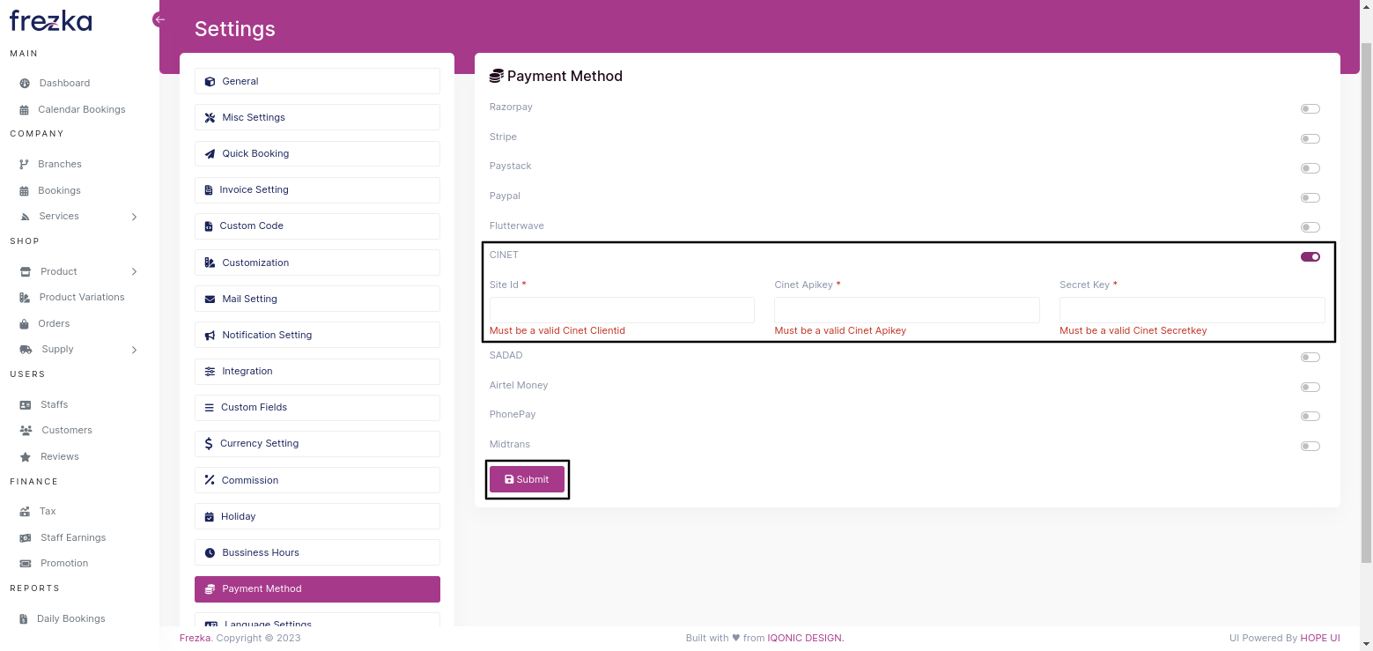
Task: Open the Integration settings tab
Action: (x=317, y=371)
